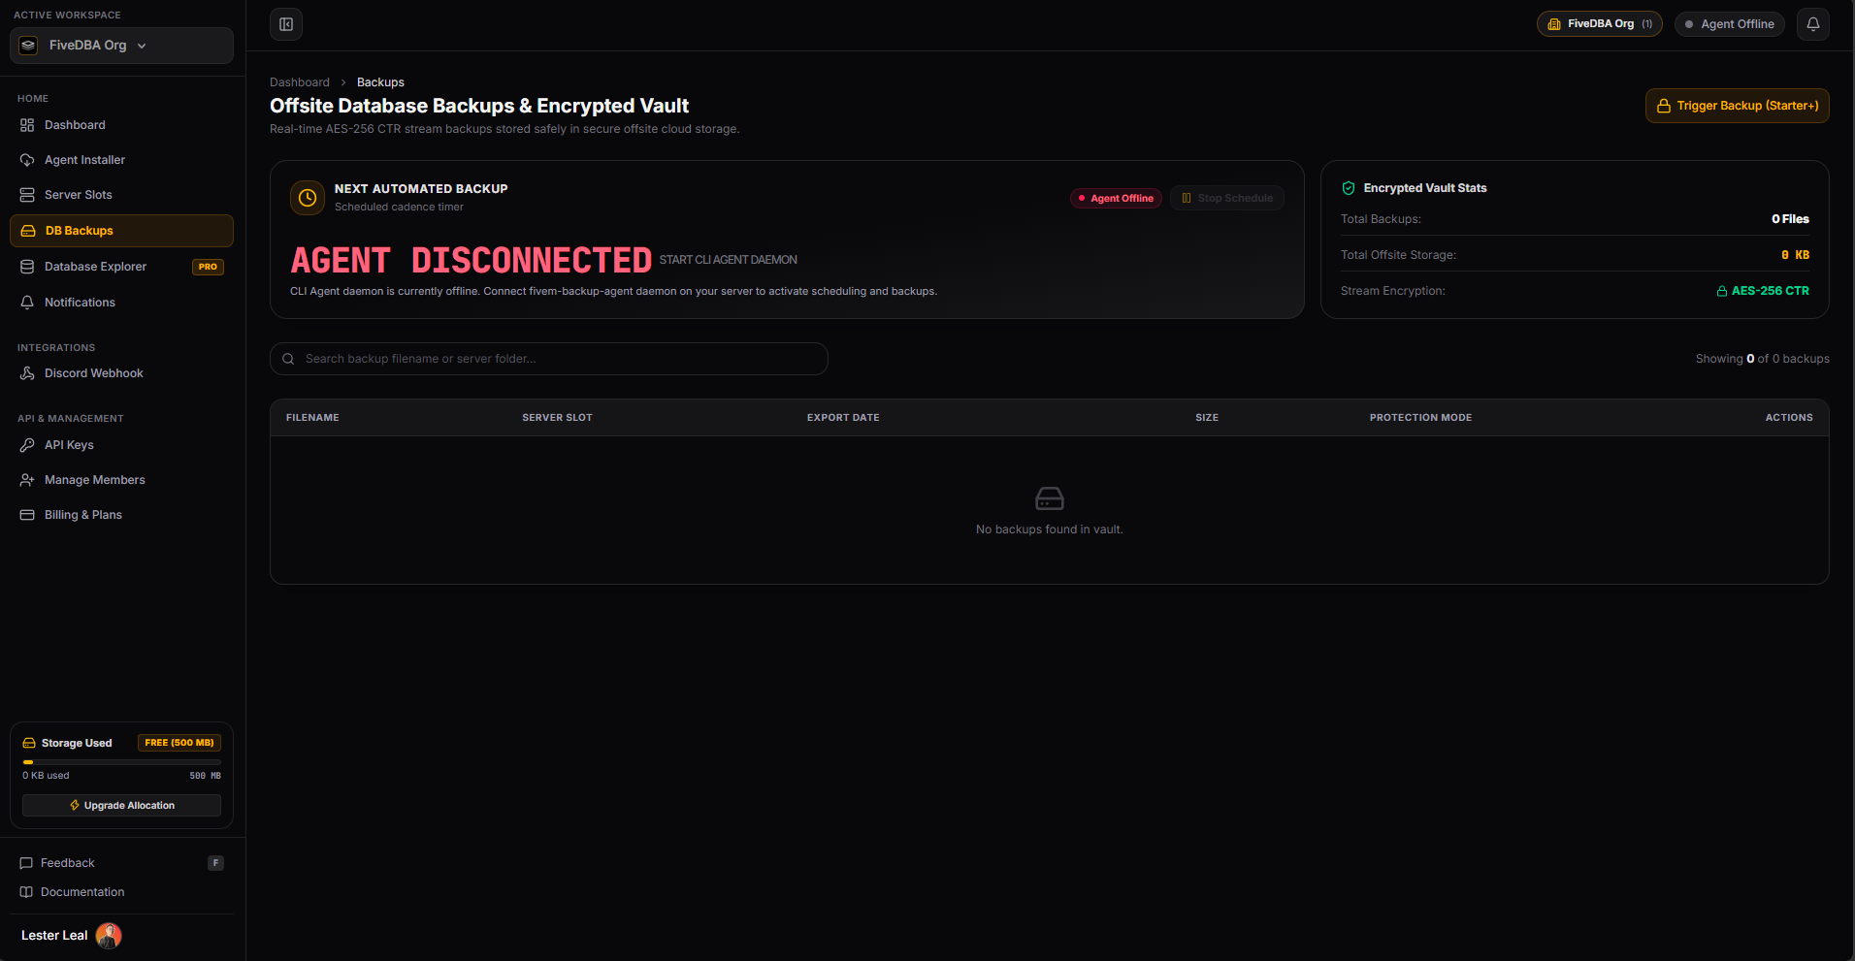The width and height of the screenshot is (1855, 961).
Task: Open the Manage Members page
Action: 121,480
